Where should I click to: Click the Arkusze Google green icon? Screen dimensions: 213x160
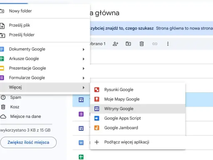coord(2,59)
